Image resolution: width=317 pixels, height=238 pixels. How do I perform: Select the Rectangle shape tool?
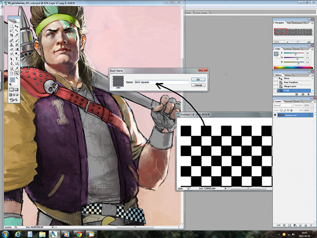click(x=17, y=64)
